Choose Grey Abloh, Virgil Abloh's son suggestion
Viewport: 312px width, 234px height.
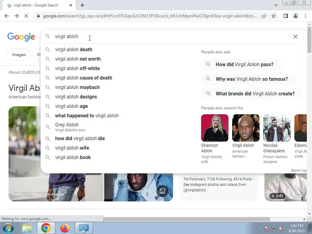70,127
